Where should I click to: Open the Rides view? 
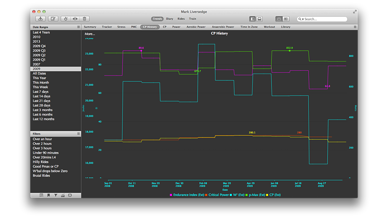[181, 19]
